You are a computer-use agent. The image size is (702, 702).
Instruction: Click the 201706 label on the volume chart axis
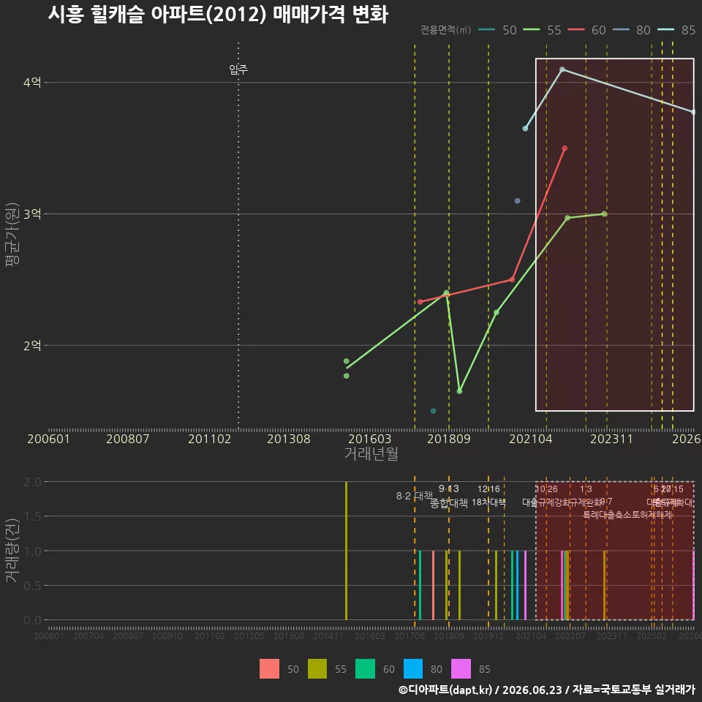tap(409, 635)
